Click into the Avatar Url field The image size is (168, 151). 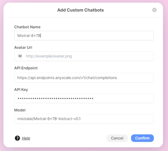[87, 56]
